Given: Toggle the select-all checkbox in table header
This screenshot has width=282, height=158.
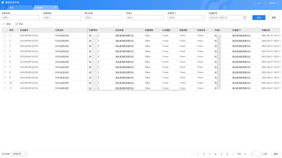Looking at the screenshot, I should (x=5, y=30).
